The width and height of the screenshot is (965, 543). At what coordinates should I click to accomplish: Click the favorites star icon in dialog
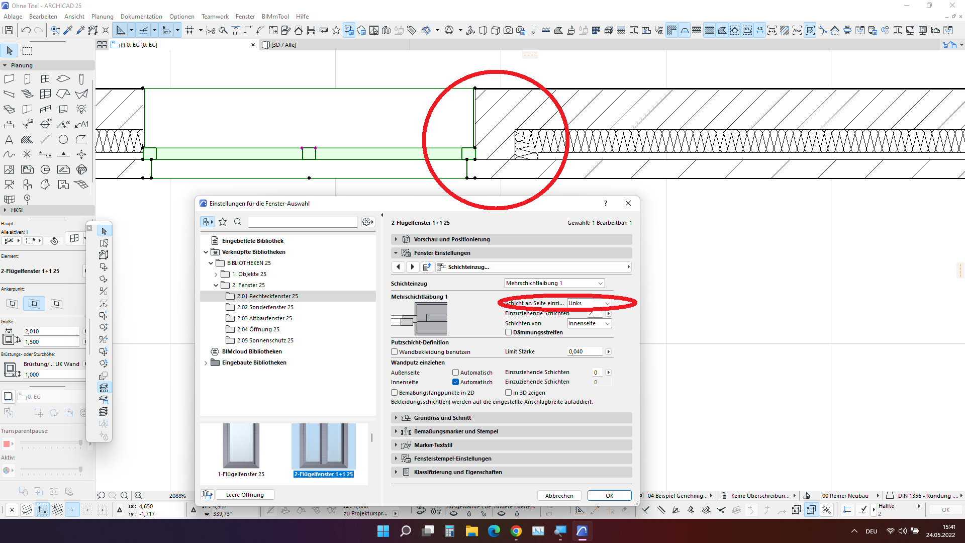[223, 222]
